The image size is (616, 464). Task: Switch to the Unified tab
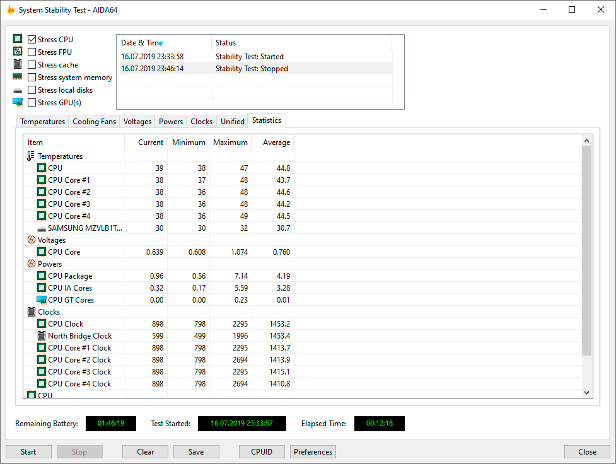pyautogui.click(x=232, y=122)
